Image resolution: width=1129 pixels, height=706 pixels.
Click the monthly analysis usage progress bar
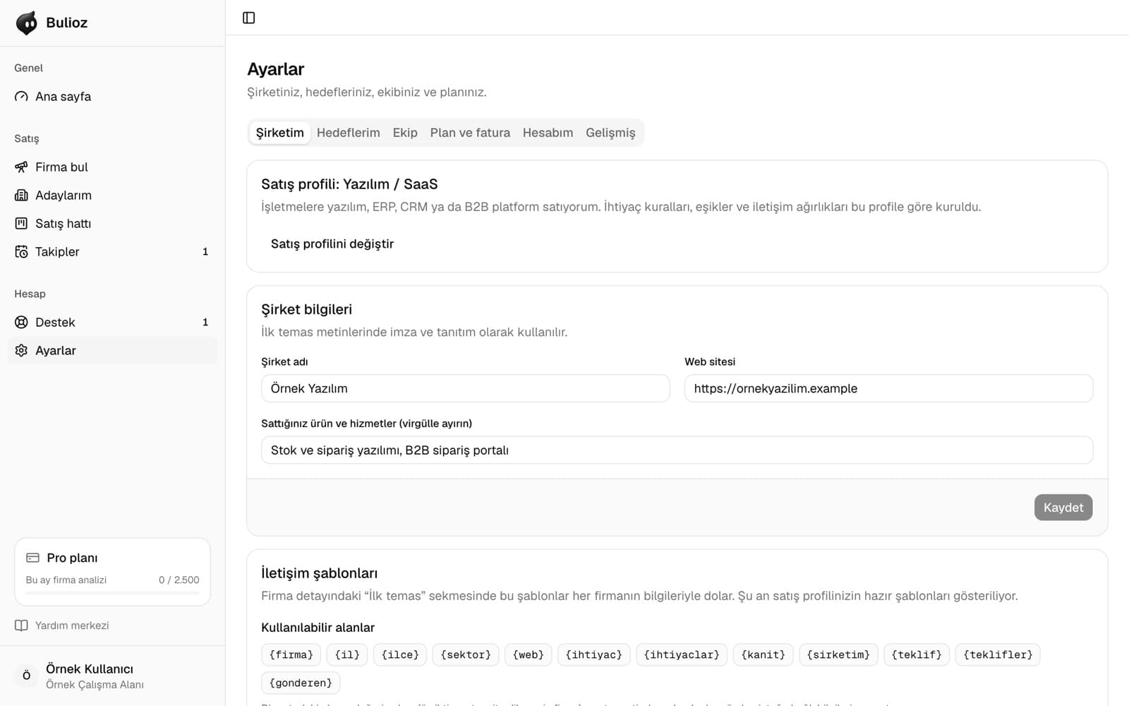tap(112, 593)
